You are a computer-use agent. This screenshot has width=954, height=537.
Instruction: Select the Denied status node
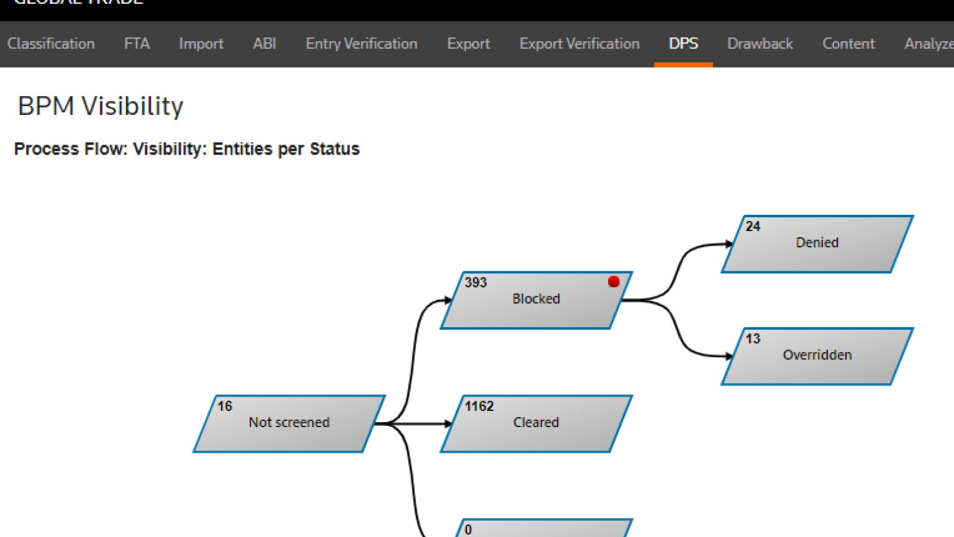(x=817, y=243)
